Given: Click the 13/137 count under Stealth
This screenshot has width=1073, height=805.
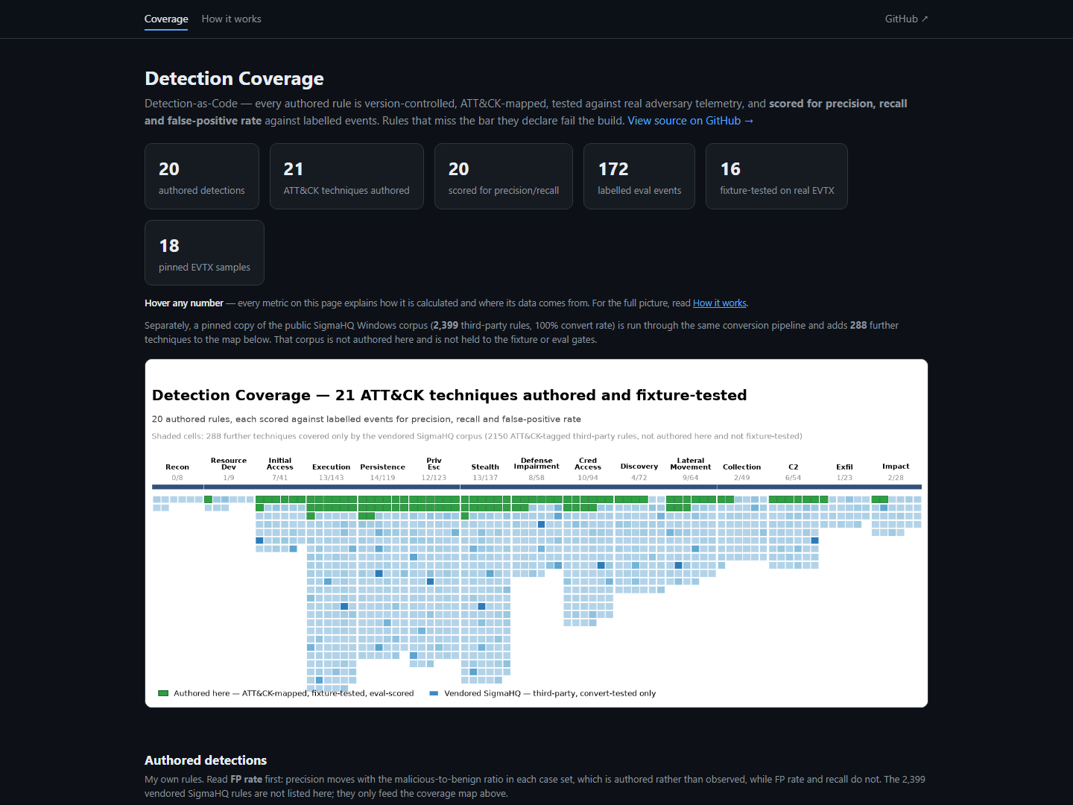Looking at the screenshot, I should click(x=485, y=478).
